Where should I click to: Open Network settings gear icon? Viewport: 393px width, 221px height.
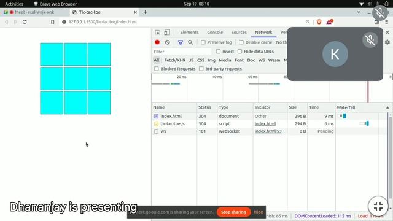click(x=387, y=42)
